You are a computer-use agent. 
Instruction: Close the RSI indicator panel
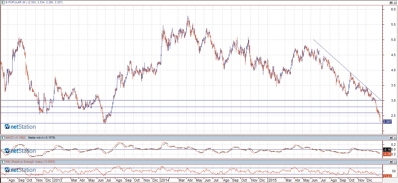pyautogui.click(x=395, y=162)
